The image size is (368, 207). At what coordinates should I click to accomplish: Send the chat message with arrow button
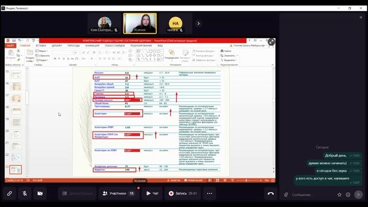tap(358, 194)
